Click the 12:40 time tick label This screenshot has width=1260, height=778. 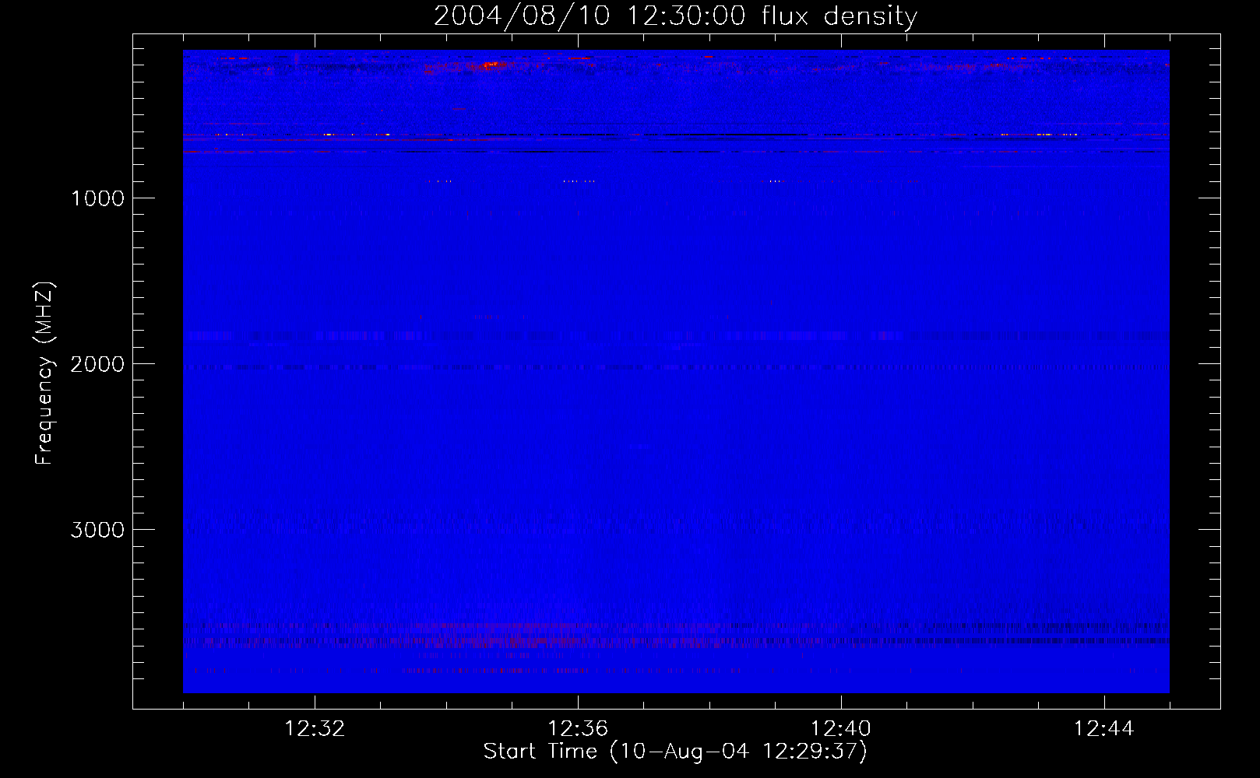pyautogui.click(x=841, y=729)
